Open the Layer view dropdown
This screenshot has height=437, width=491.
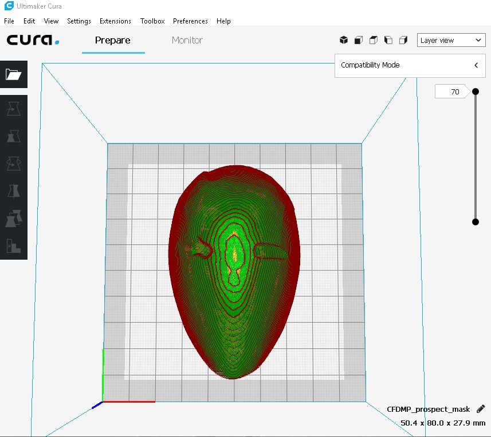tap(451, 40)
